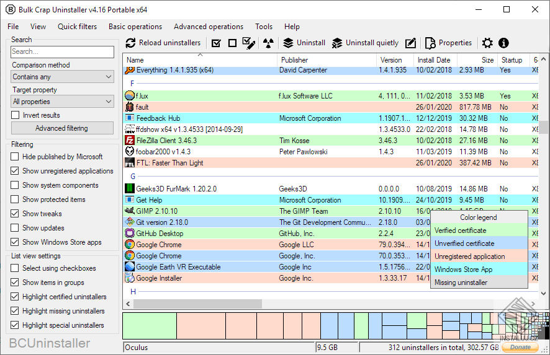Check Hide published by Microsoft
The image size is (550, 355).
click(15, 157)
